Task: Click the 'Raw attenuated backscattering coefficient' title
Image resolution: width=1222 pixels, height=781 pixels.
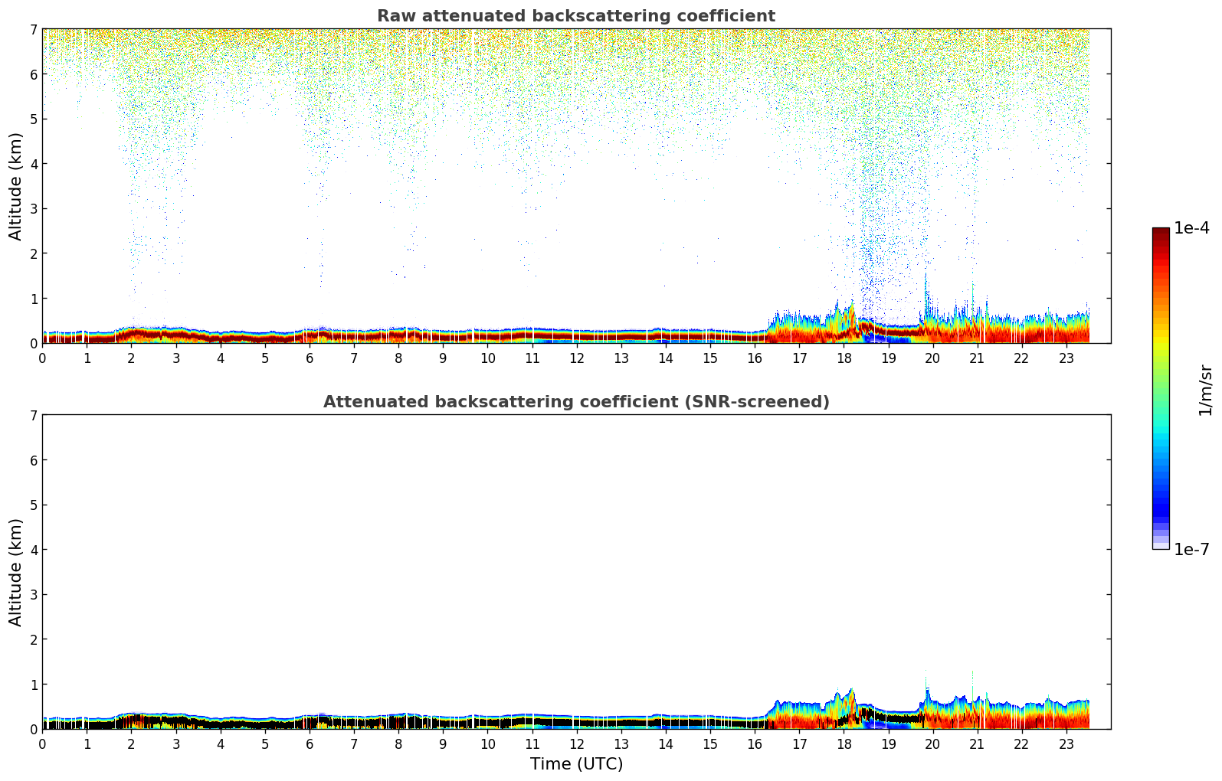Action: pyautogui.click(x=575, y=16)
